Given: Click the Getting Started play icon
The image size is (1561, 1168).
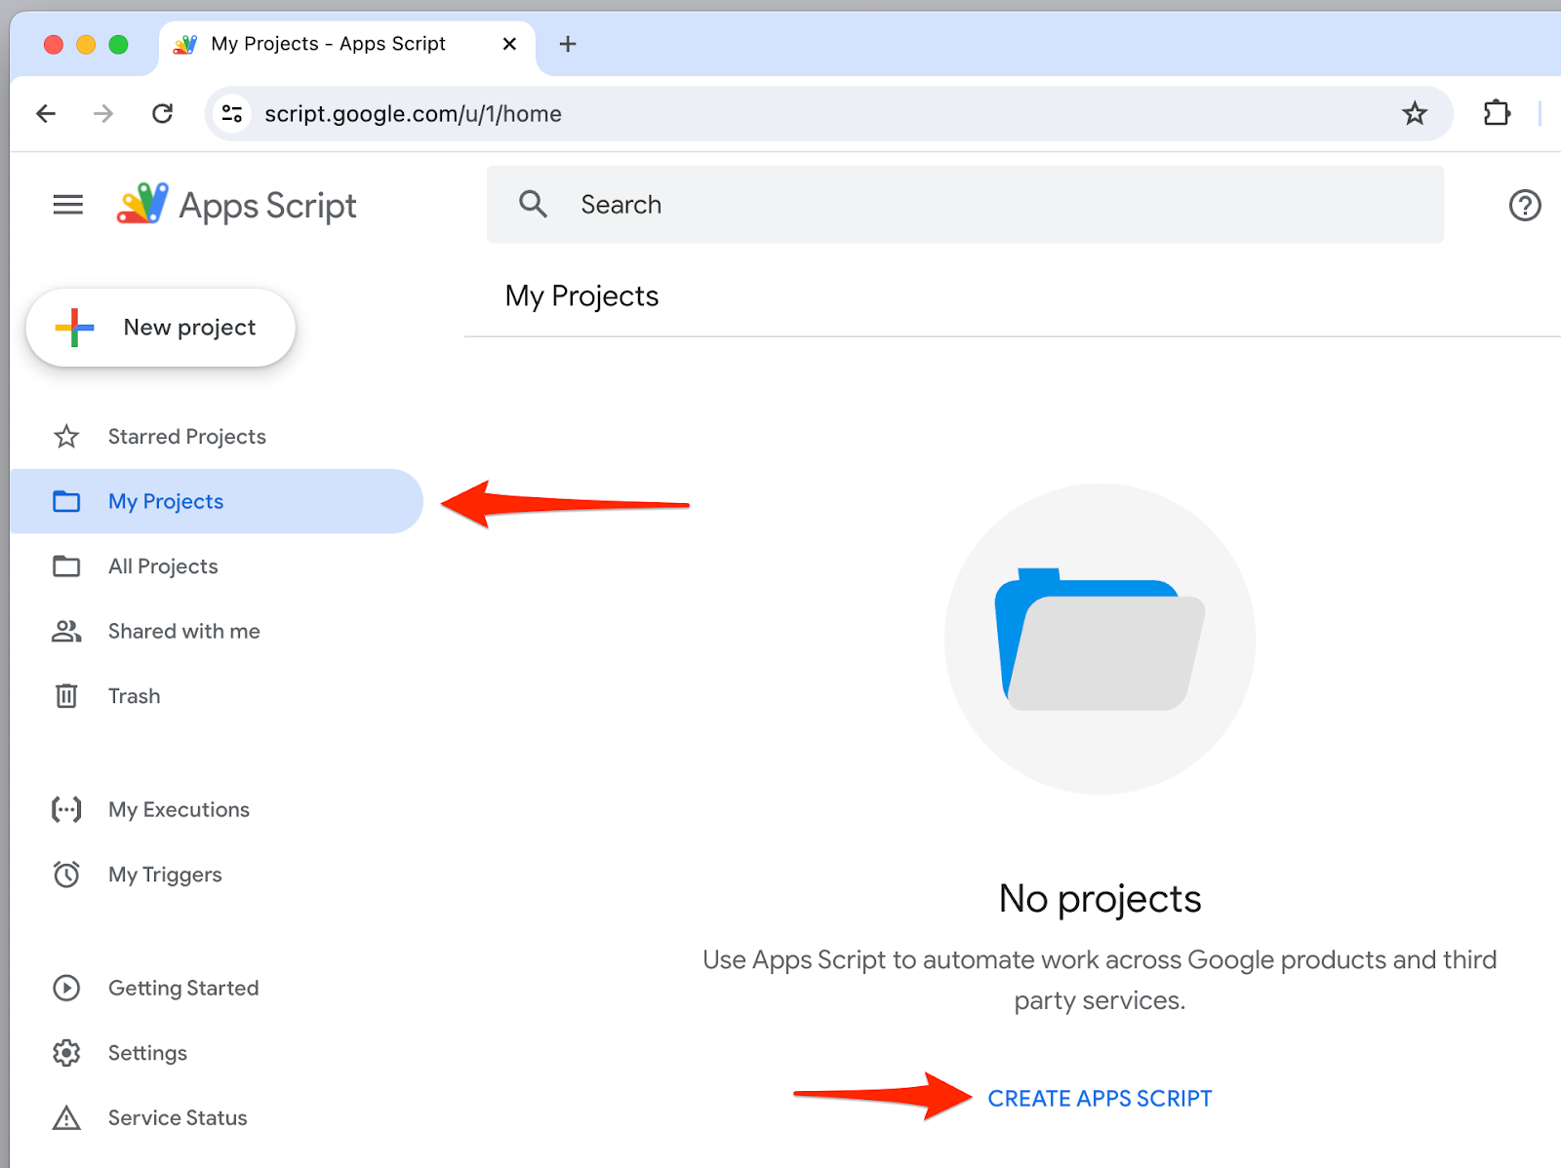Looking at the screenshot, I should pos(66,988).
